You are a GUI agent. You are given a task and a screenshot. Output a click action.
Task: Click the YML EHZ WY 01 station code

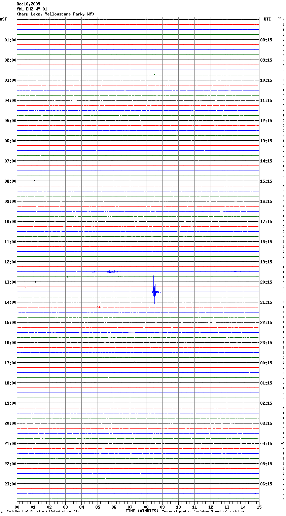coord(32,9)
